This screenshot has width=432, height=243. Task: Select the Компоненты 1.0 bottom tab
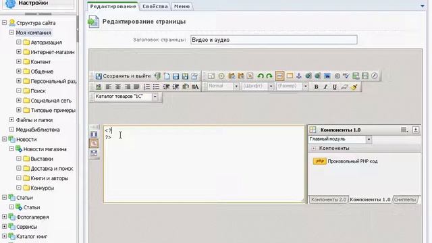pyautogui.click(x=370, y=200)
